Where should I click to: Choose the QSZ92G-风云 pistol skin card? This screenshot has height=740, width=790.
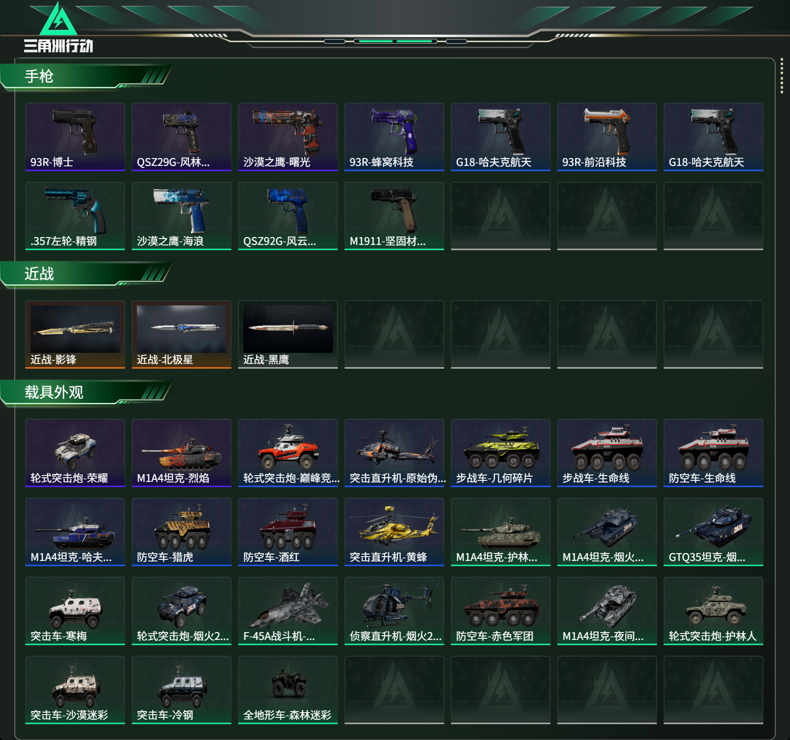(x=288, y=216)
